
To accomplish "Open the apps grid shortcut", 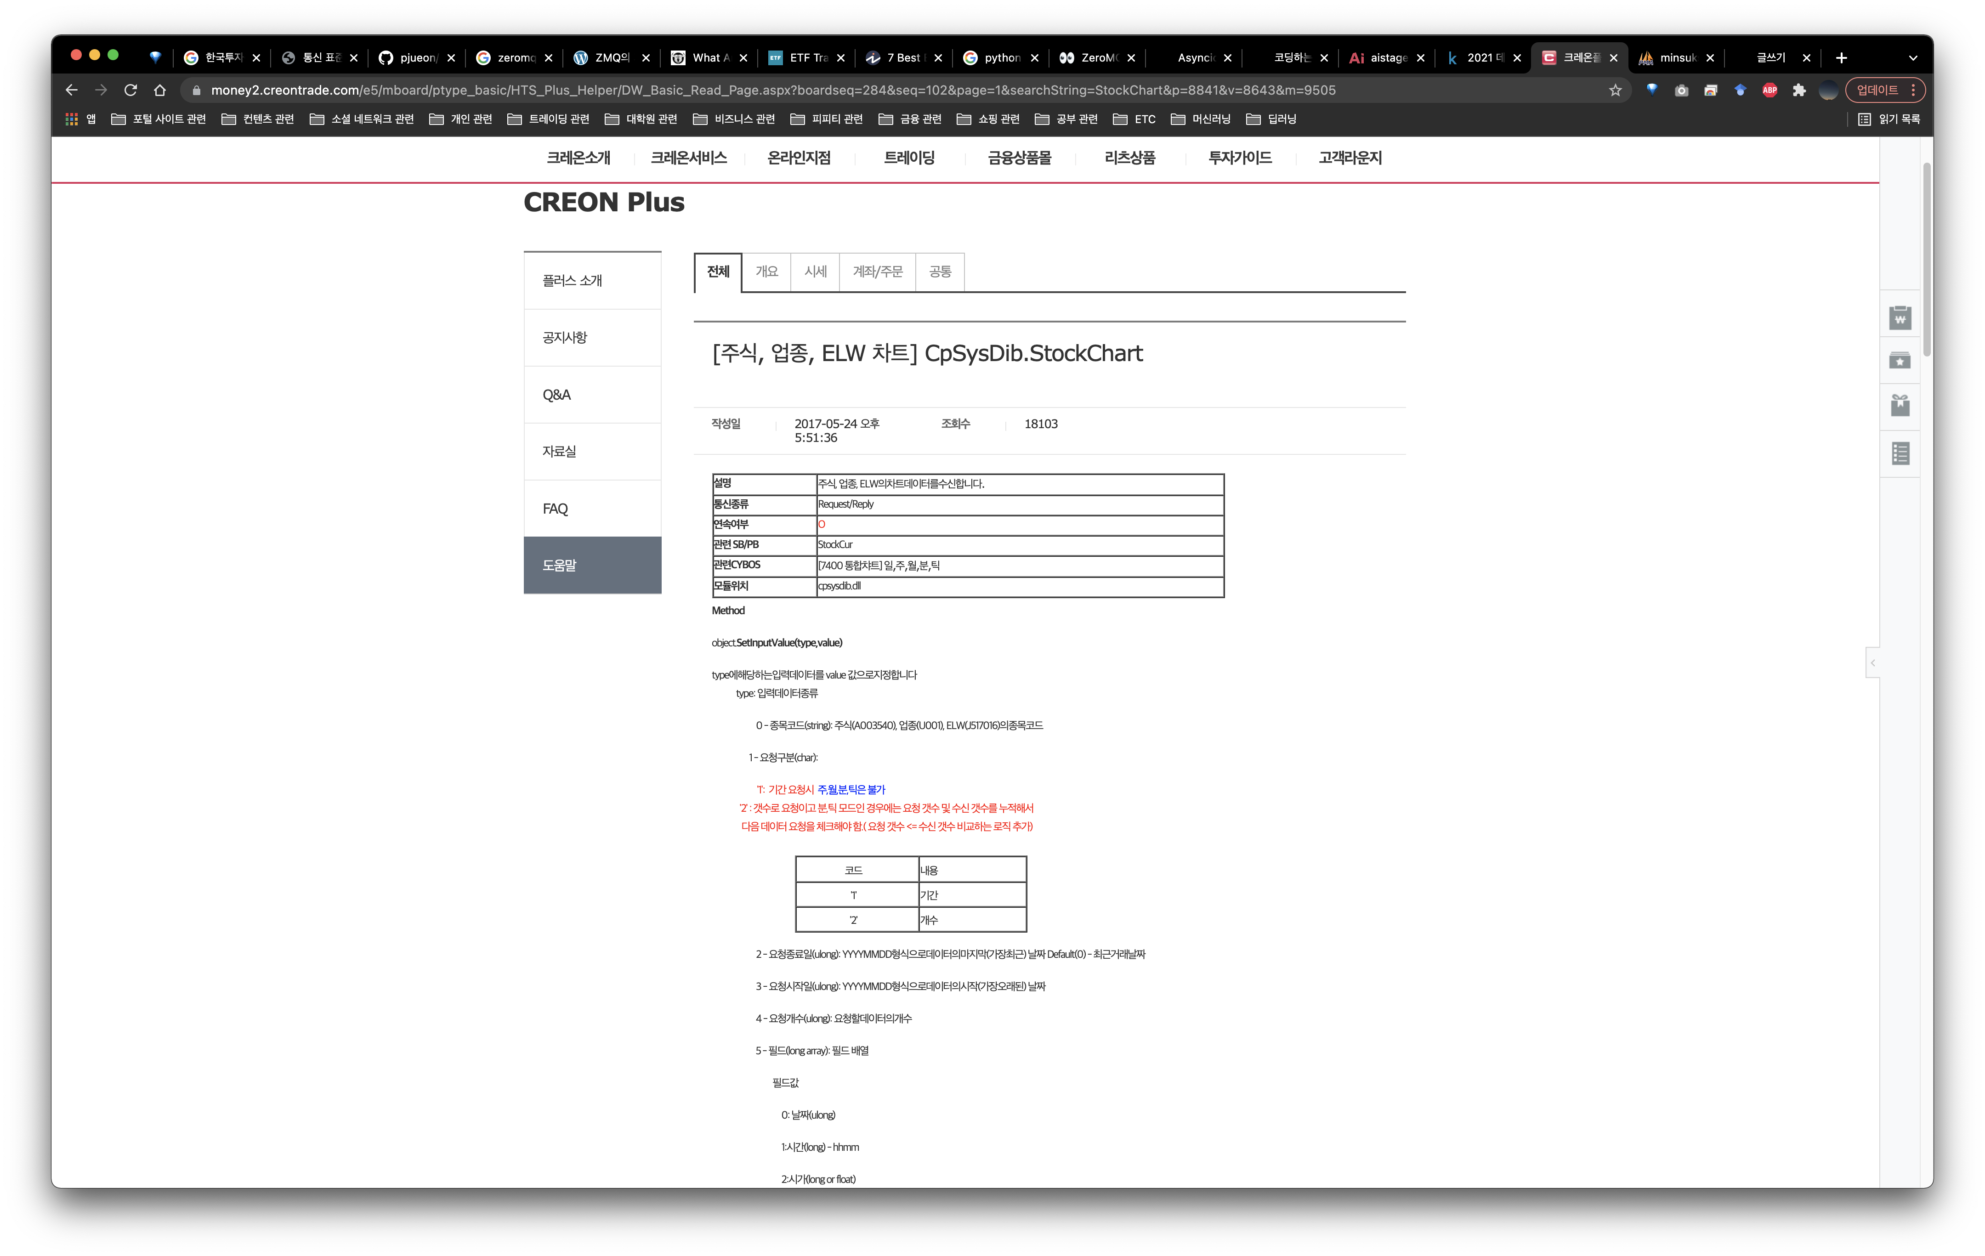I will 80,119.
